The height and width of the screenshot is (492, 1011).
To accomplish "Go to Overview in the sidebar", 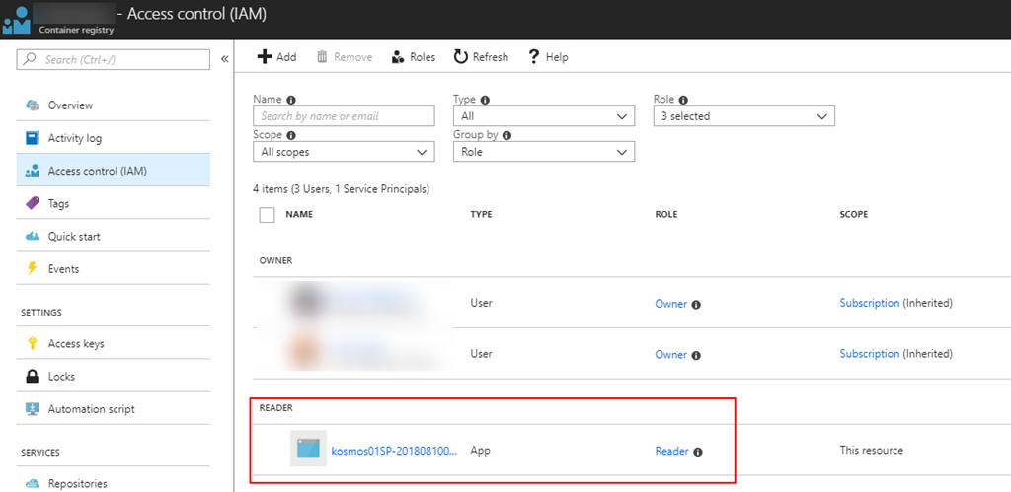I will point(70,105).
